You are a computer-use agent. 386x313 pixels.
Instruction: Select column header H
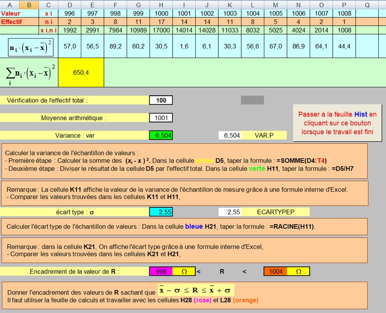pos(161,5)
